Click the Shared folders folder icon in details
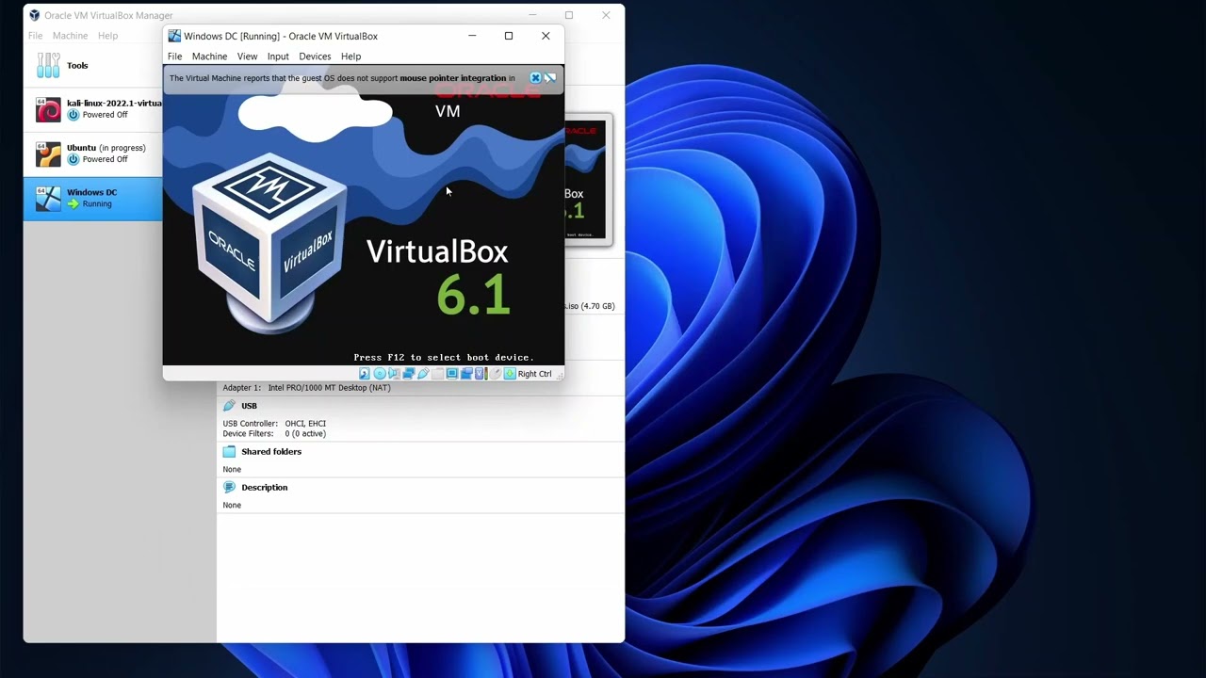The height and width of the screenshot is (678, 1206). click(229, 452)
